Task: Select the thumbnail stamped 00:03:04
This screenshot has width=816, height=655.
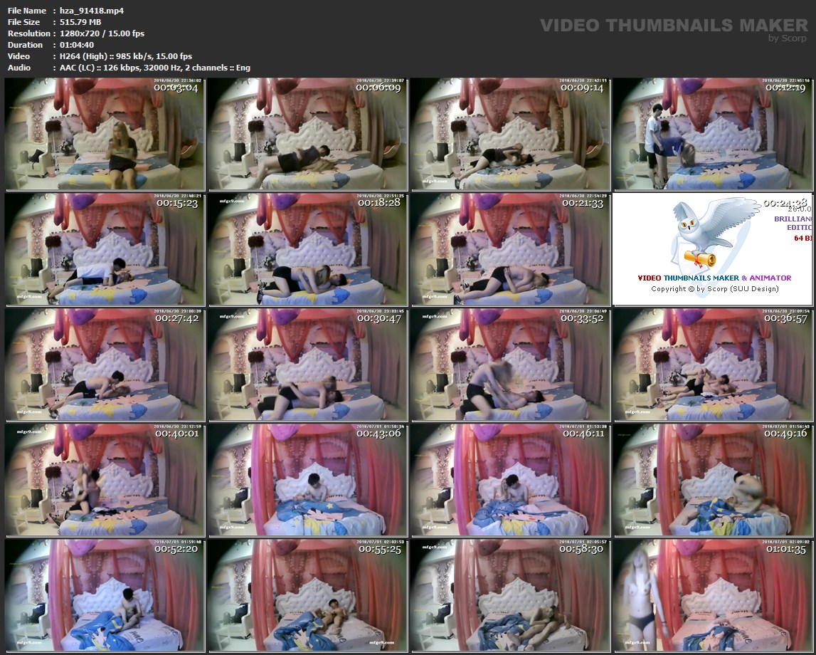Action: point(105,135)
